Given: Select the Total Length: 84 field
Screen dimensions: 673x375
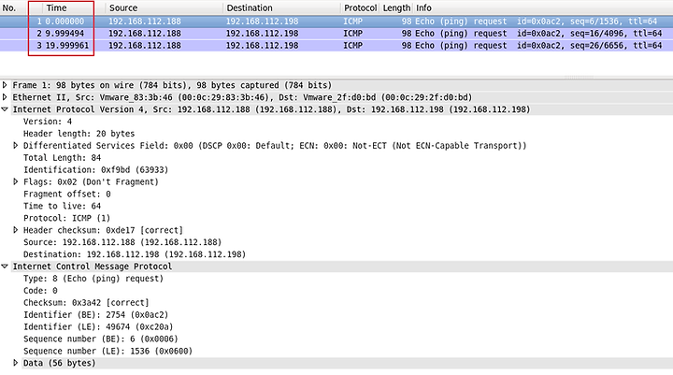Looking at the screenshot, I should 63,158.
